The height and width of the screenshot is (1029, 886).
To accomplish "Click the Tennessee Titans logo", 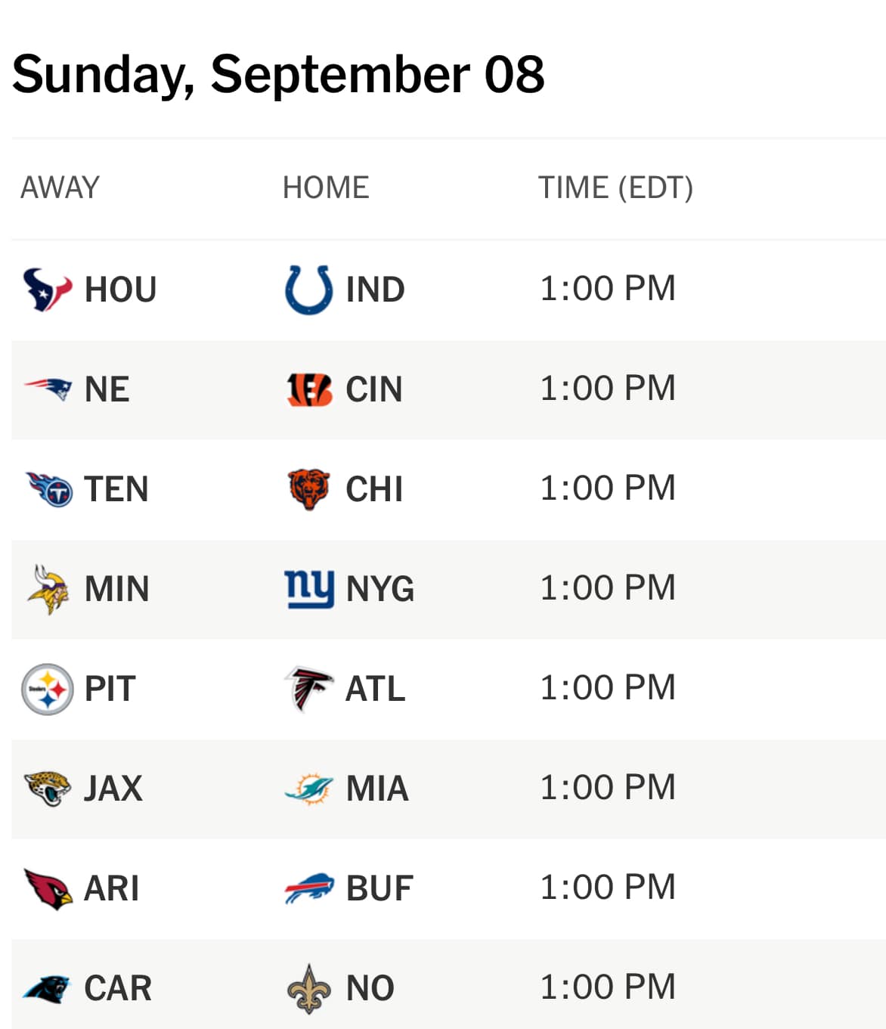I will point(49,489).
